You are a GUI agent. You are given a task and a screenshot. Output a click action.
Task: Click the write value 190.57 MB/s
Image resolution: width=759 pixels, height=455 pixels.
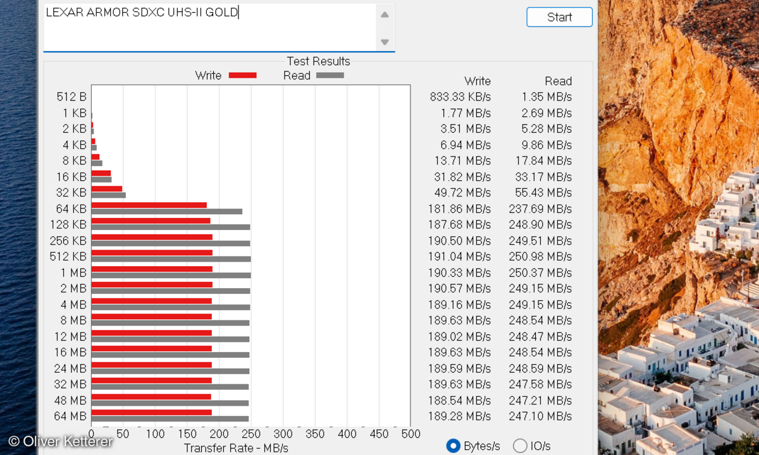[460, 288]
